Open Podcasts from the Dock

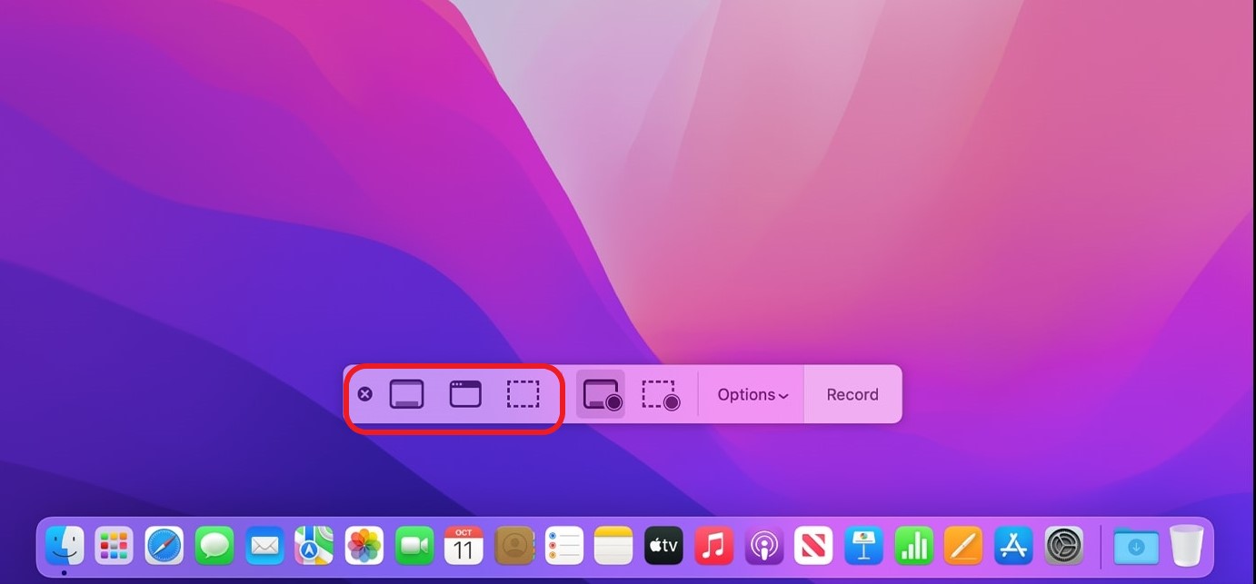click(x=764, y=546)
